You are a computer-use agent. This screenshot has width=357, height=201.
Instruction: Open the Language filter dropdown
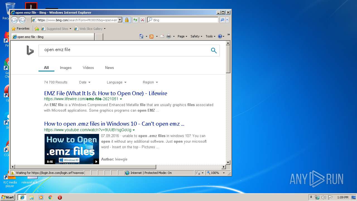pos(117,82)
